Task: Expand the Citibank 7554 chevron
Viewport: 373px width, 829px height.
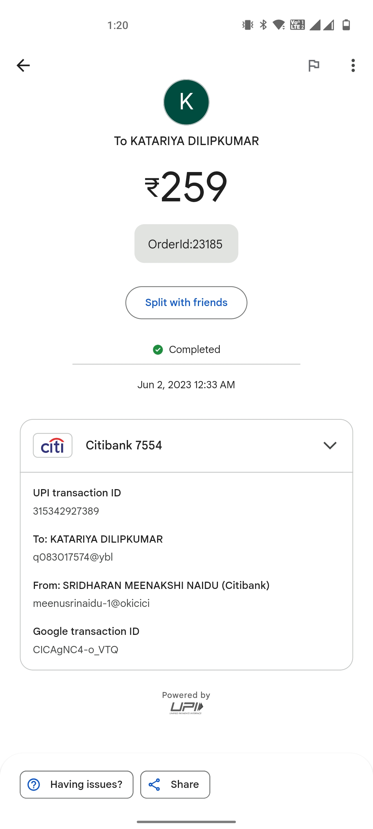Action: coord(330,446)
